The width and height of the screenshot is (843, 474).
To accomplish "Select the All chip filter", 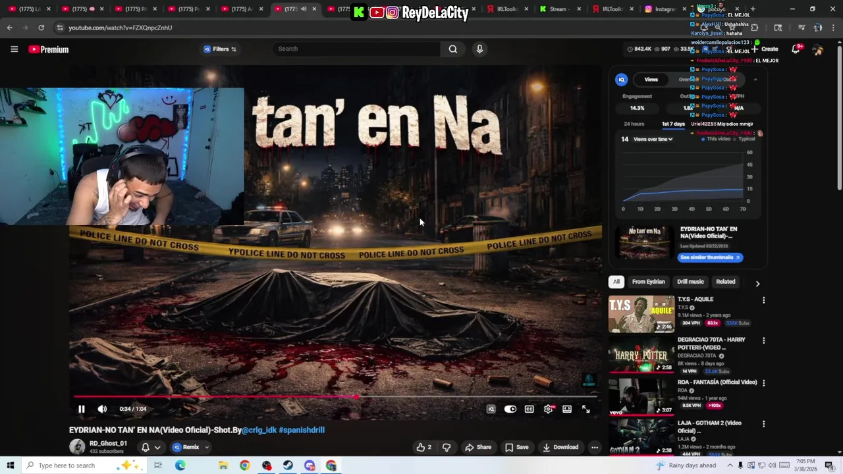I will coord(616,282).
